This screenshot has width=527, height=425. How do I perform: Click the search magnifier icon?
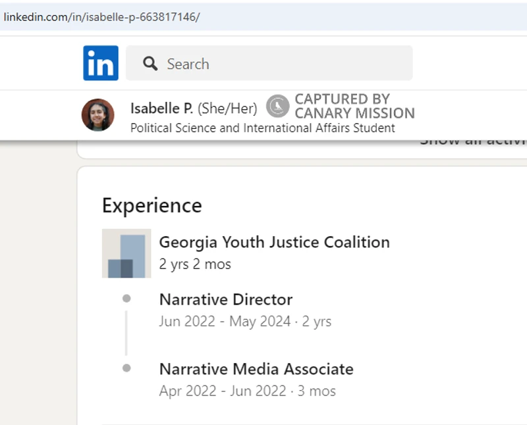point(150,63)
